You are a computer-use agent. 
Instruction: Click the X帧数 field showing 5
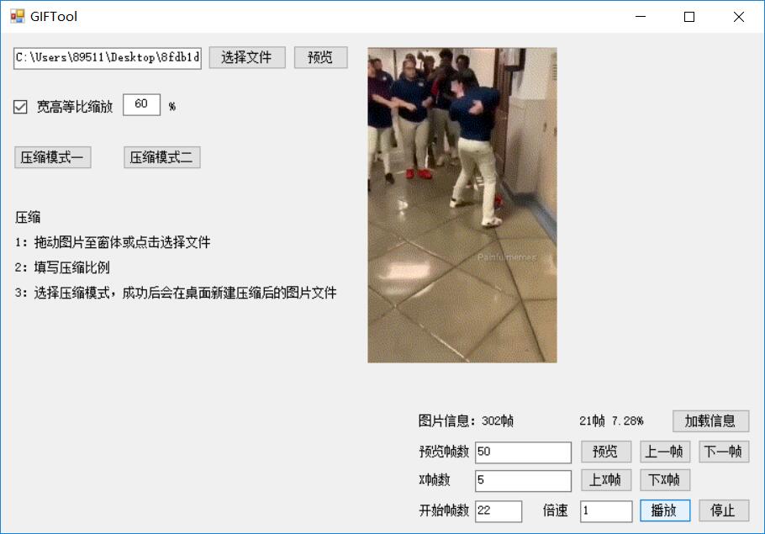coord(523,481)
